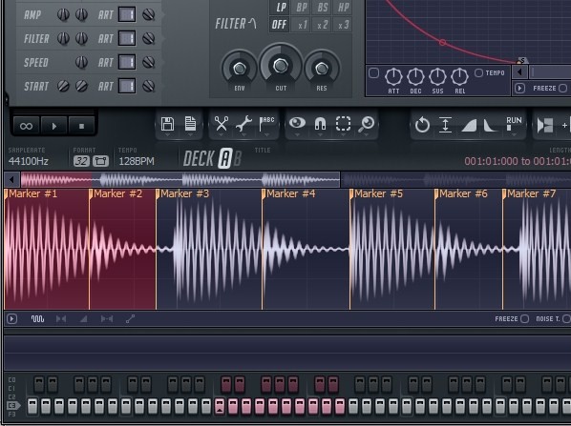Open the file document menu icon
Viewport: 571px width, 426px height.
pos(190,124)
